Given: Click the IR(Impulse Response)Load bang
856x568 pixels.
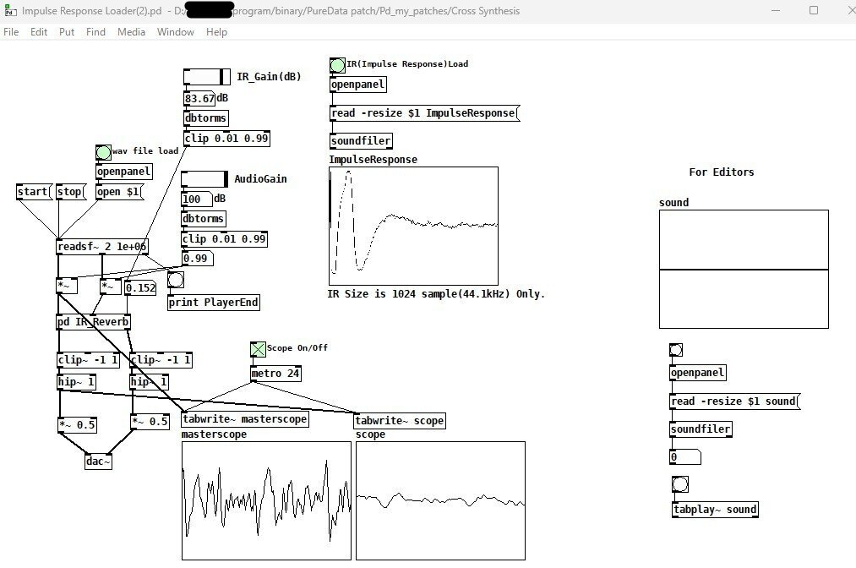Looking at the screenshot, I should click(x=336, y=63).
